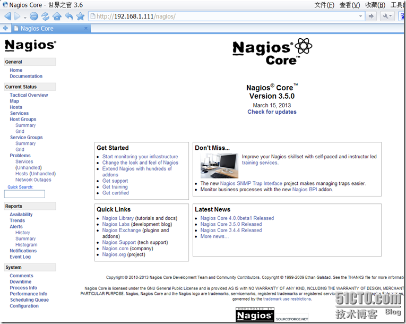
Task: Click Get certified link
Action: [x=116, y=193]
